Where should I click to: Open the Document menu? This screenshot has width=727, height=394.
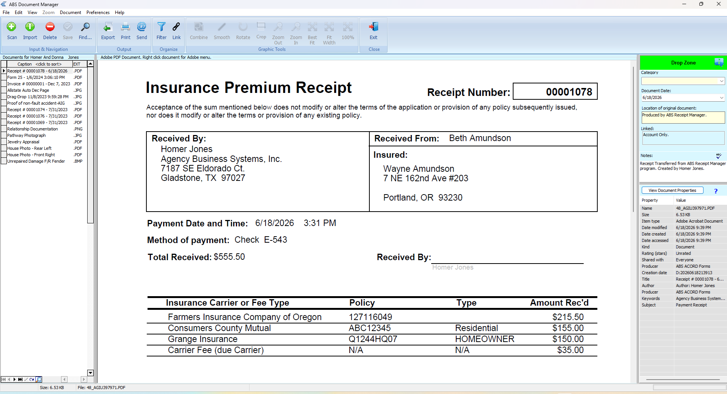pyautogui.click(x=71, y=13)
